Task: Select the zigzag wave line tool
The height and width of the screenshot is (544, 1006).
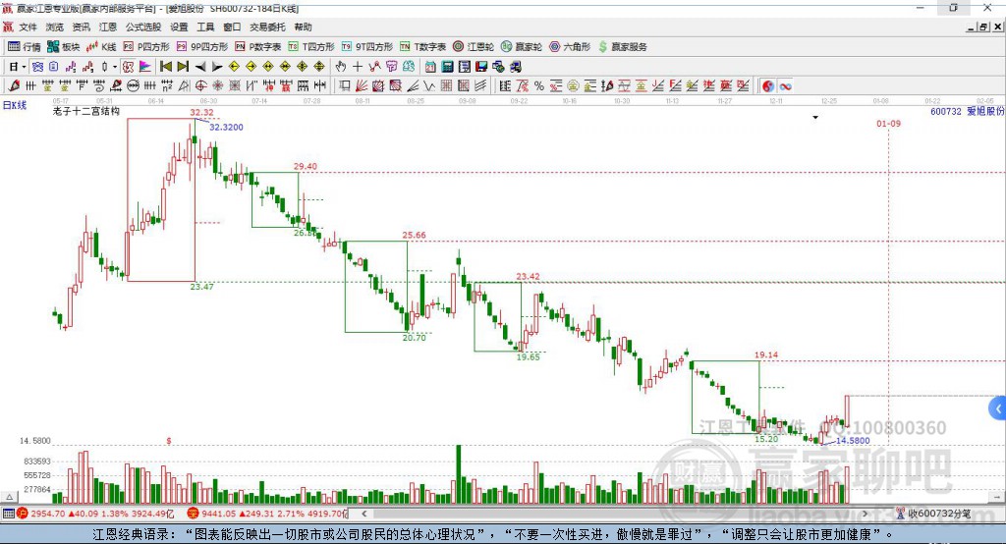Action: [x=430, y=86]
